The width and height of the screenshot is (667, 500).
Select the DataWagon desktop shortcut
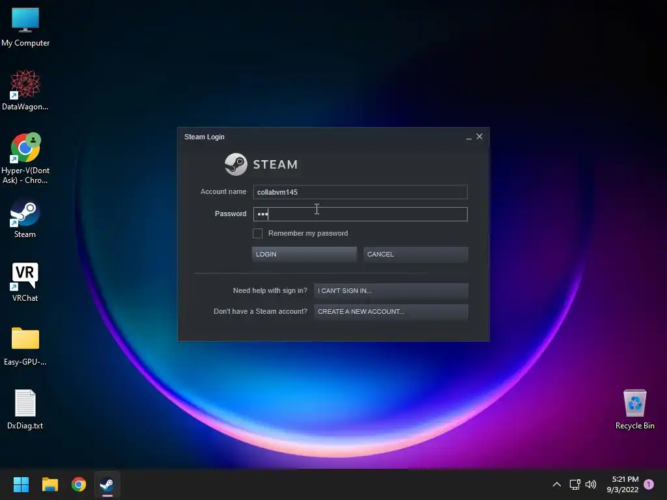25,90
